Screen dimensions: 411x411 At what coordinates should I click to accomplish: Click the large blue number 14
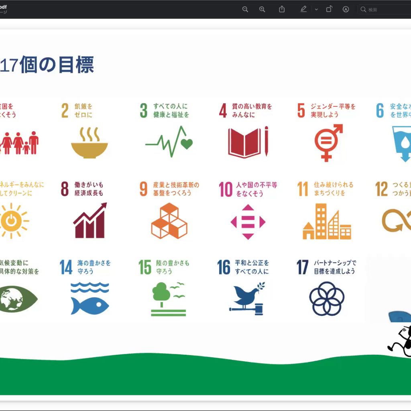[66, 267]
